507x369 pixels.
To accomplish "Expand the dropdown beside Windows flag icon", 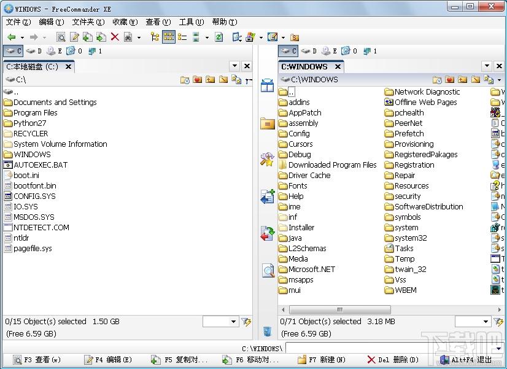I will (261, 37).
